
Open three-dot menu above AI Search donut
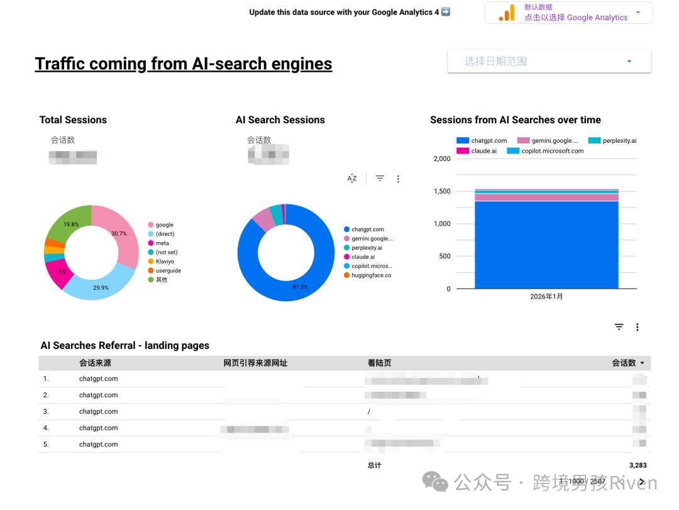(x=398, y=179)
